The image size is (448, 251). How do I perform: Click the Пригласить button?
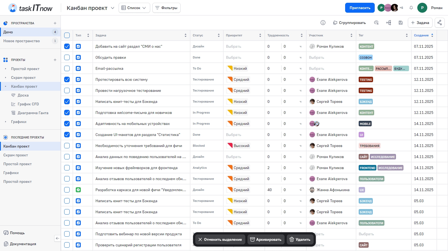click(x=360, y=8)
